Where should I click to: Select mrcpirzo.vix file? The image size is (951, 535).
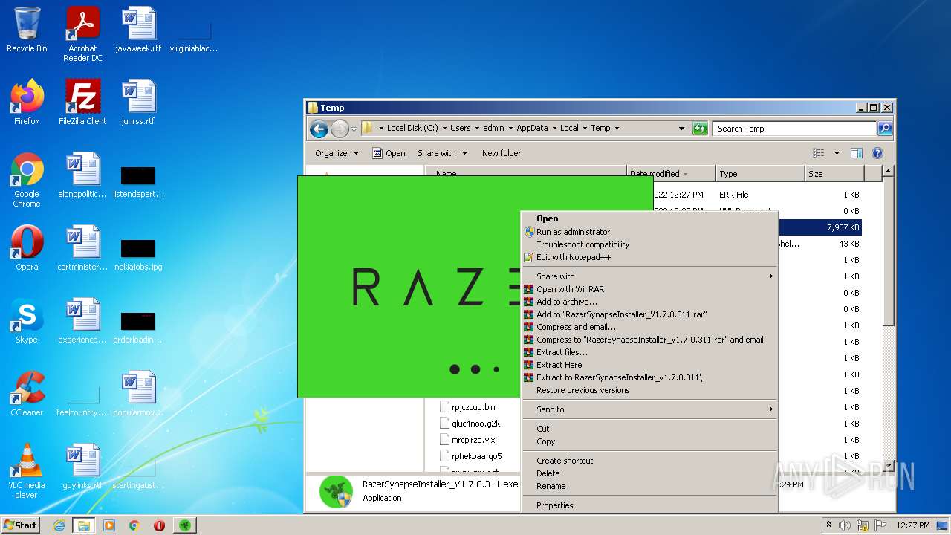467,440
